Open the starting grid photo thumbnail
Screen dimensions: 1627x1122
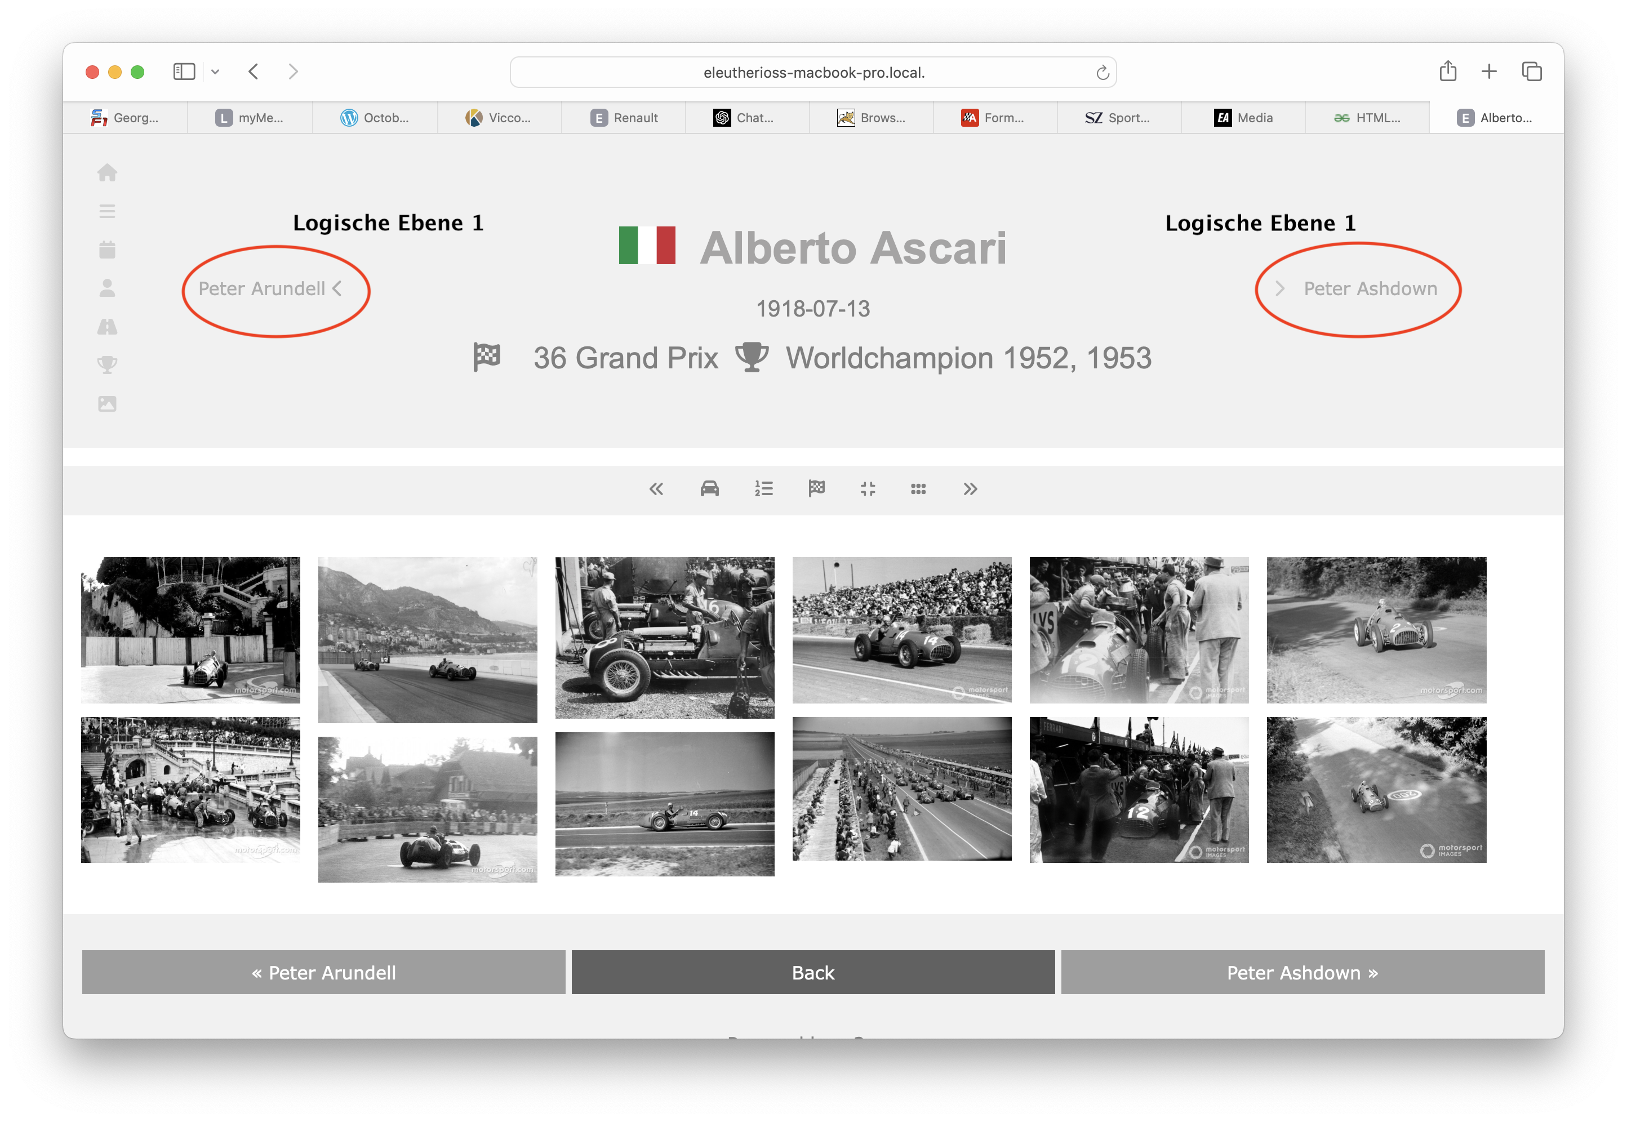(901, 788)
